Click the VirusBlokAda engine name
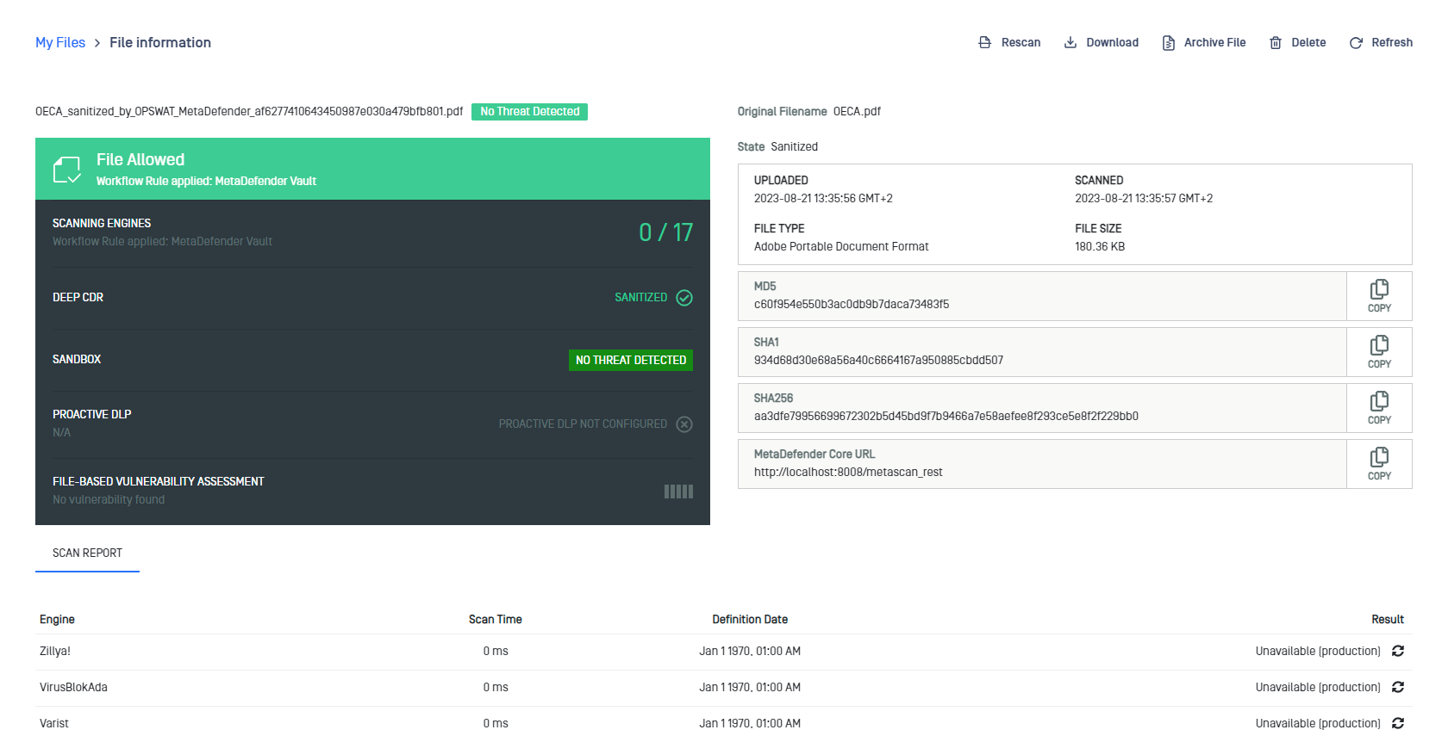 point(73,688)
